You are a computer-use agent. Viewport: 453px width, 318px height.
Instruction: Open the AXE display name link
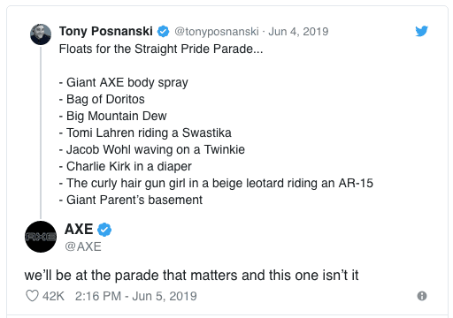point(79,229)
